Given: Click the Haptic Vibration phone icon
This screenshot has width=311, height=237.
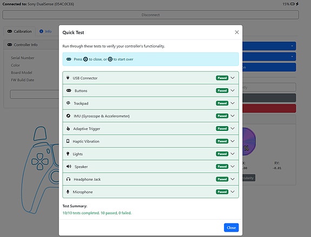Looking at the screenshot, I should click(68, 141).
